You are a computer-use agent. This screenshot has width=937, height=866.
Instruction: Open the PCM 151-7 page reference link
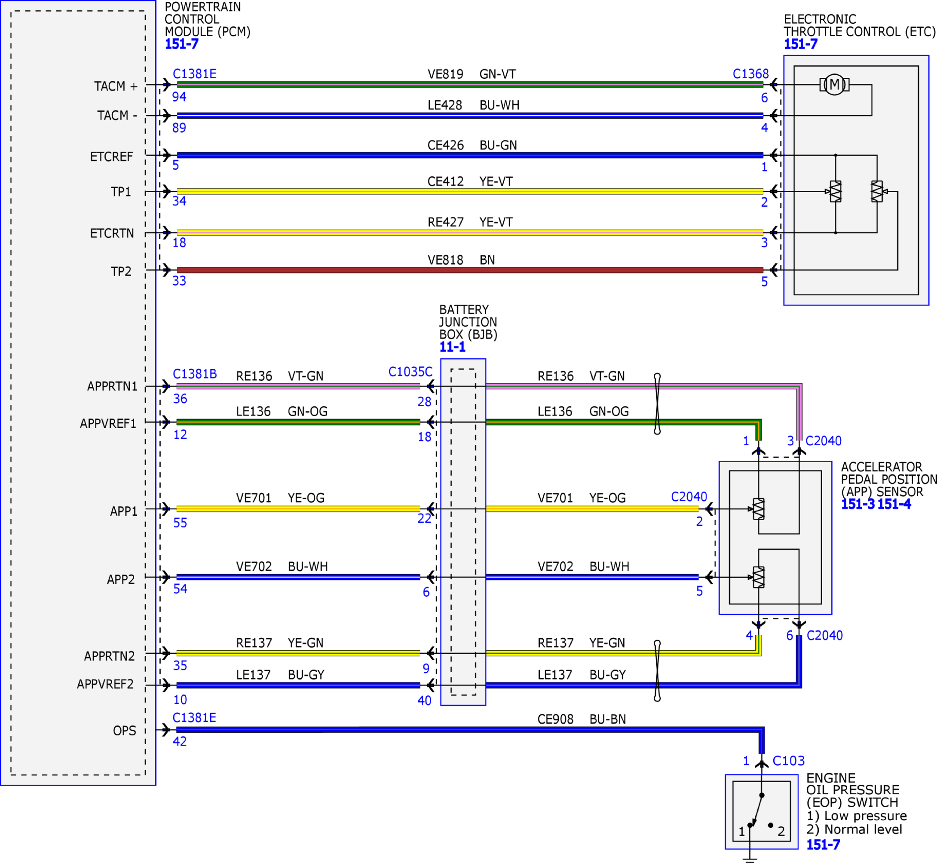tap(182, 44)
